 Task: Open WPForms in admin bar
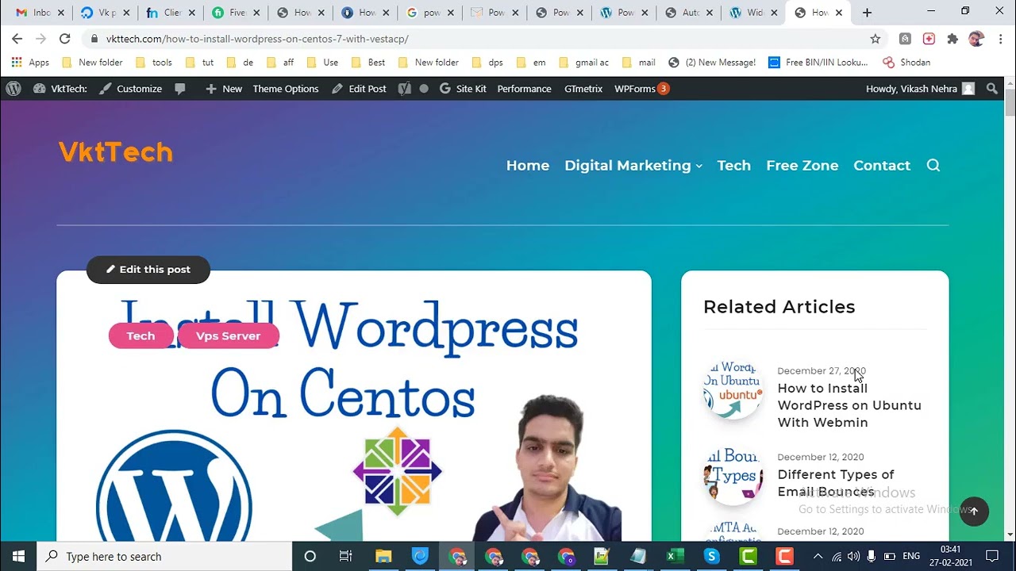(x=641, y=89)
